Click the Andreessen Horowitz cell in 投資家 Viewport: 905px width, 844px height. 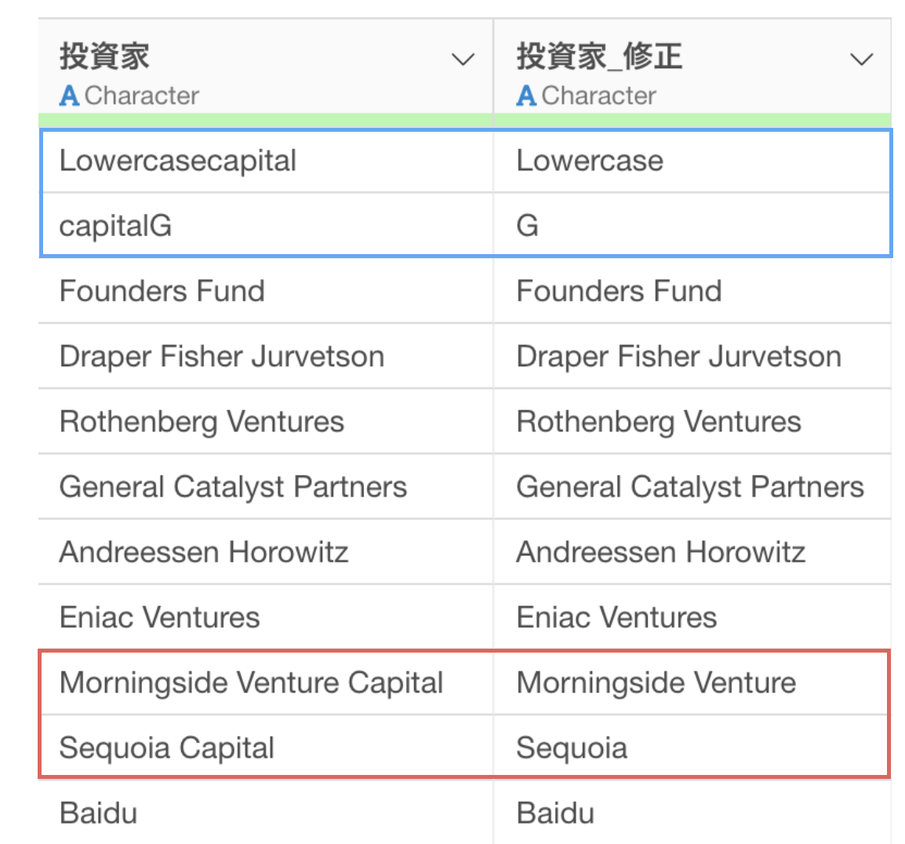pyautogui.click(x=266, y=552)
